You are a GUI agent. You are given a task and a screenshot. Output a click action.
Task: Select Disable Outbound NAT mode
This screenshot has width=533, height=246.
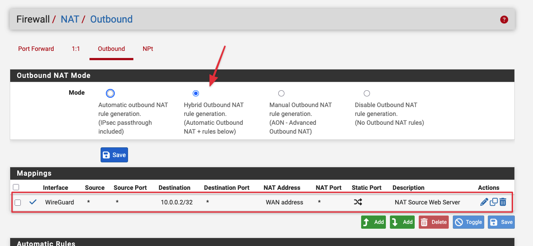click(367, 93)
